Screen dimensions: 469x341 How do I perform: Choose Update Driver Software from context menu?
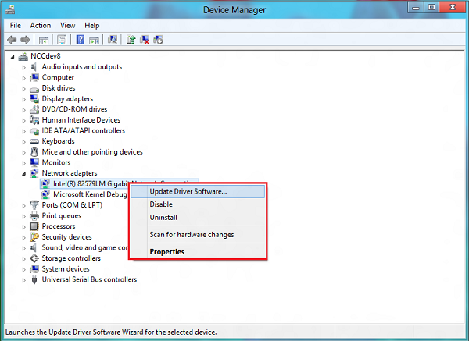pyautogui.click(x=198, y=191)
